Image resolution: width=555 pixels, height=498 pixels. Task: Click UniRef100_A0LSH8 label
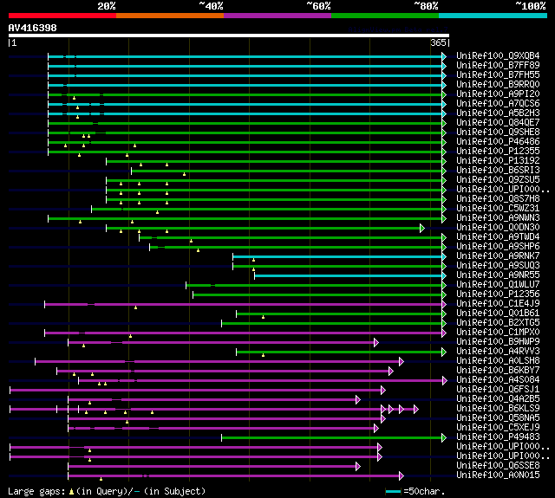pos(498,361)
